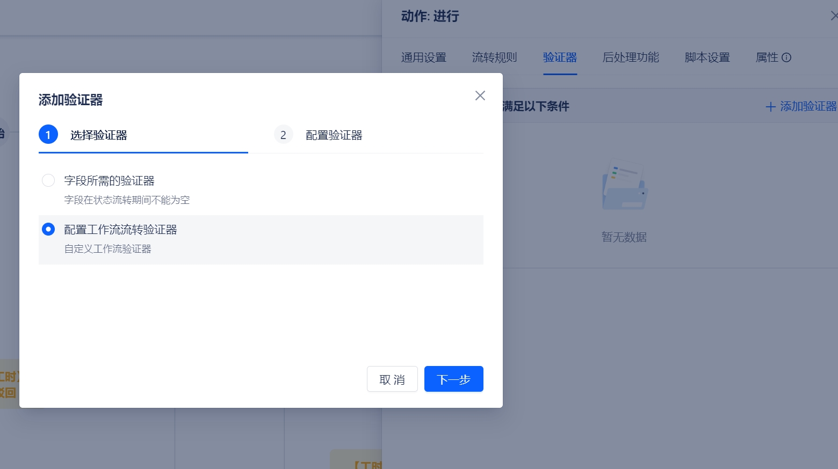Switch to the 通用设置 tab
The width and height of the screenshot is (838, 469).
click(x=424, y=57)
